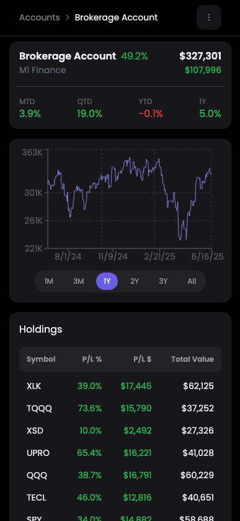
Task: Switch chart to 3Y range
Action: 163,281
